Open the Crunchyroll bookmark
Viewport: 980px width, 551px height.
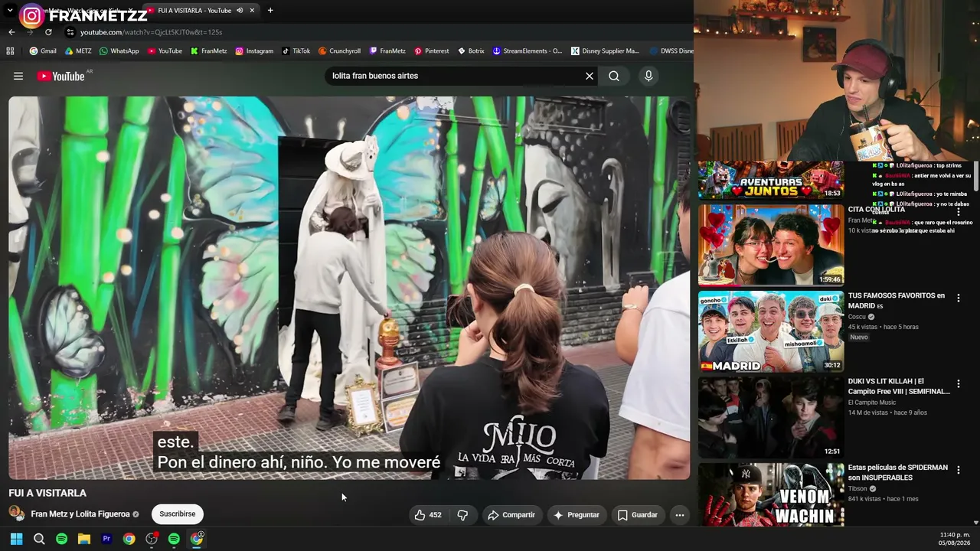339,51
